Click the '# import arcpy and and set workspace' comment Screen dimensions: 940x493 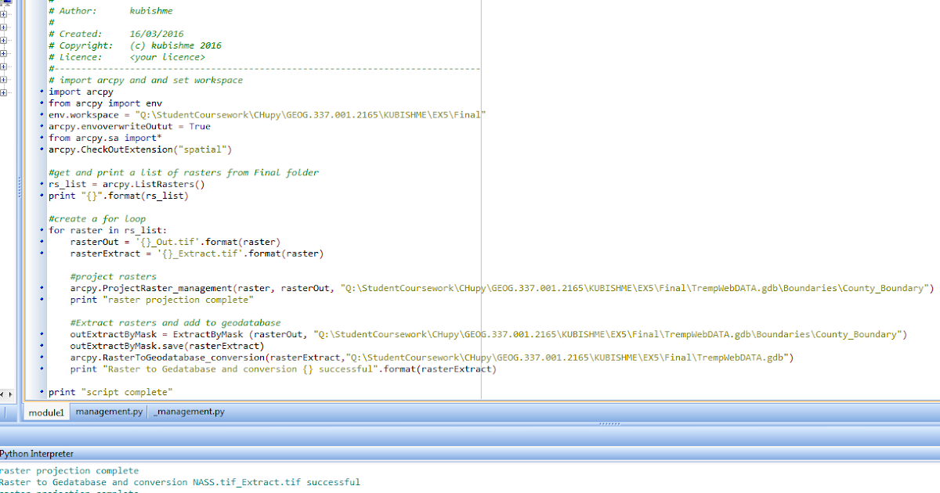tap(146, 81)
